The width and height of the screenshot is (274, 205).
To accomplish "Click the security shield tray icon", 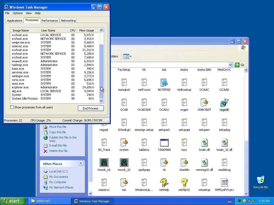I will click(244, 201).
